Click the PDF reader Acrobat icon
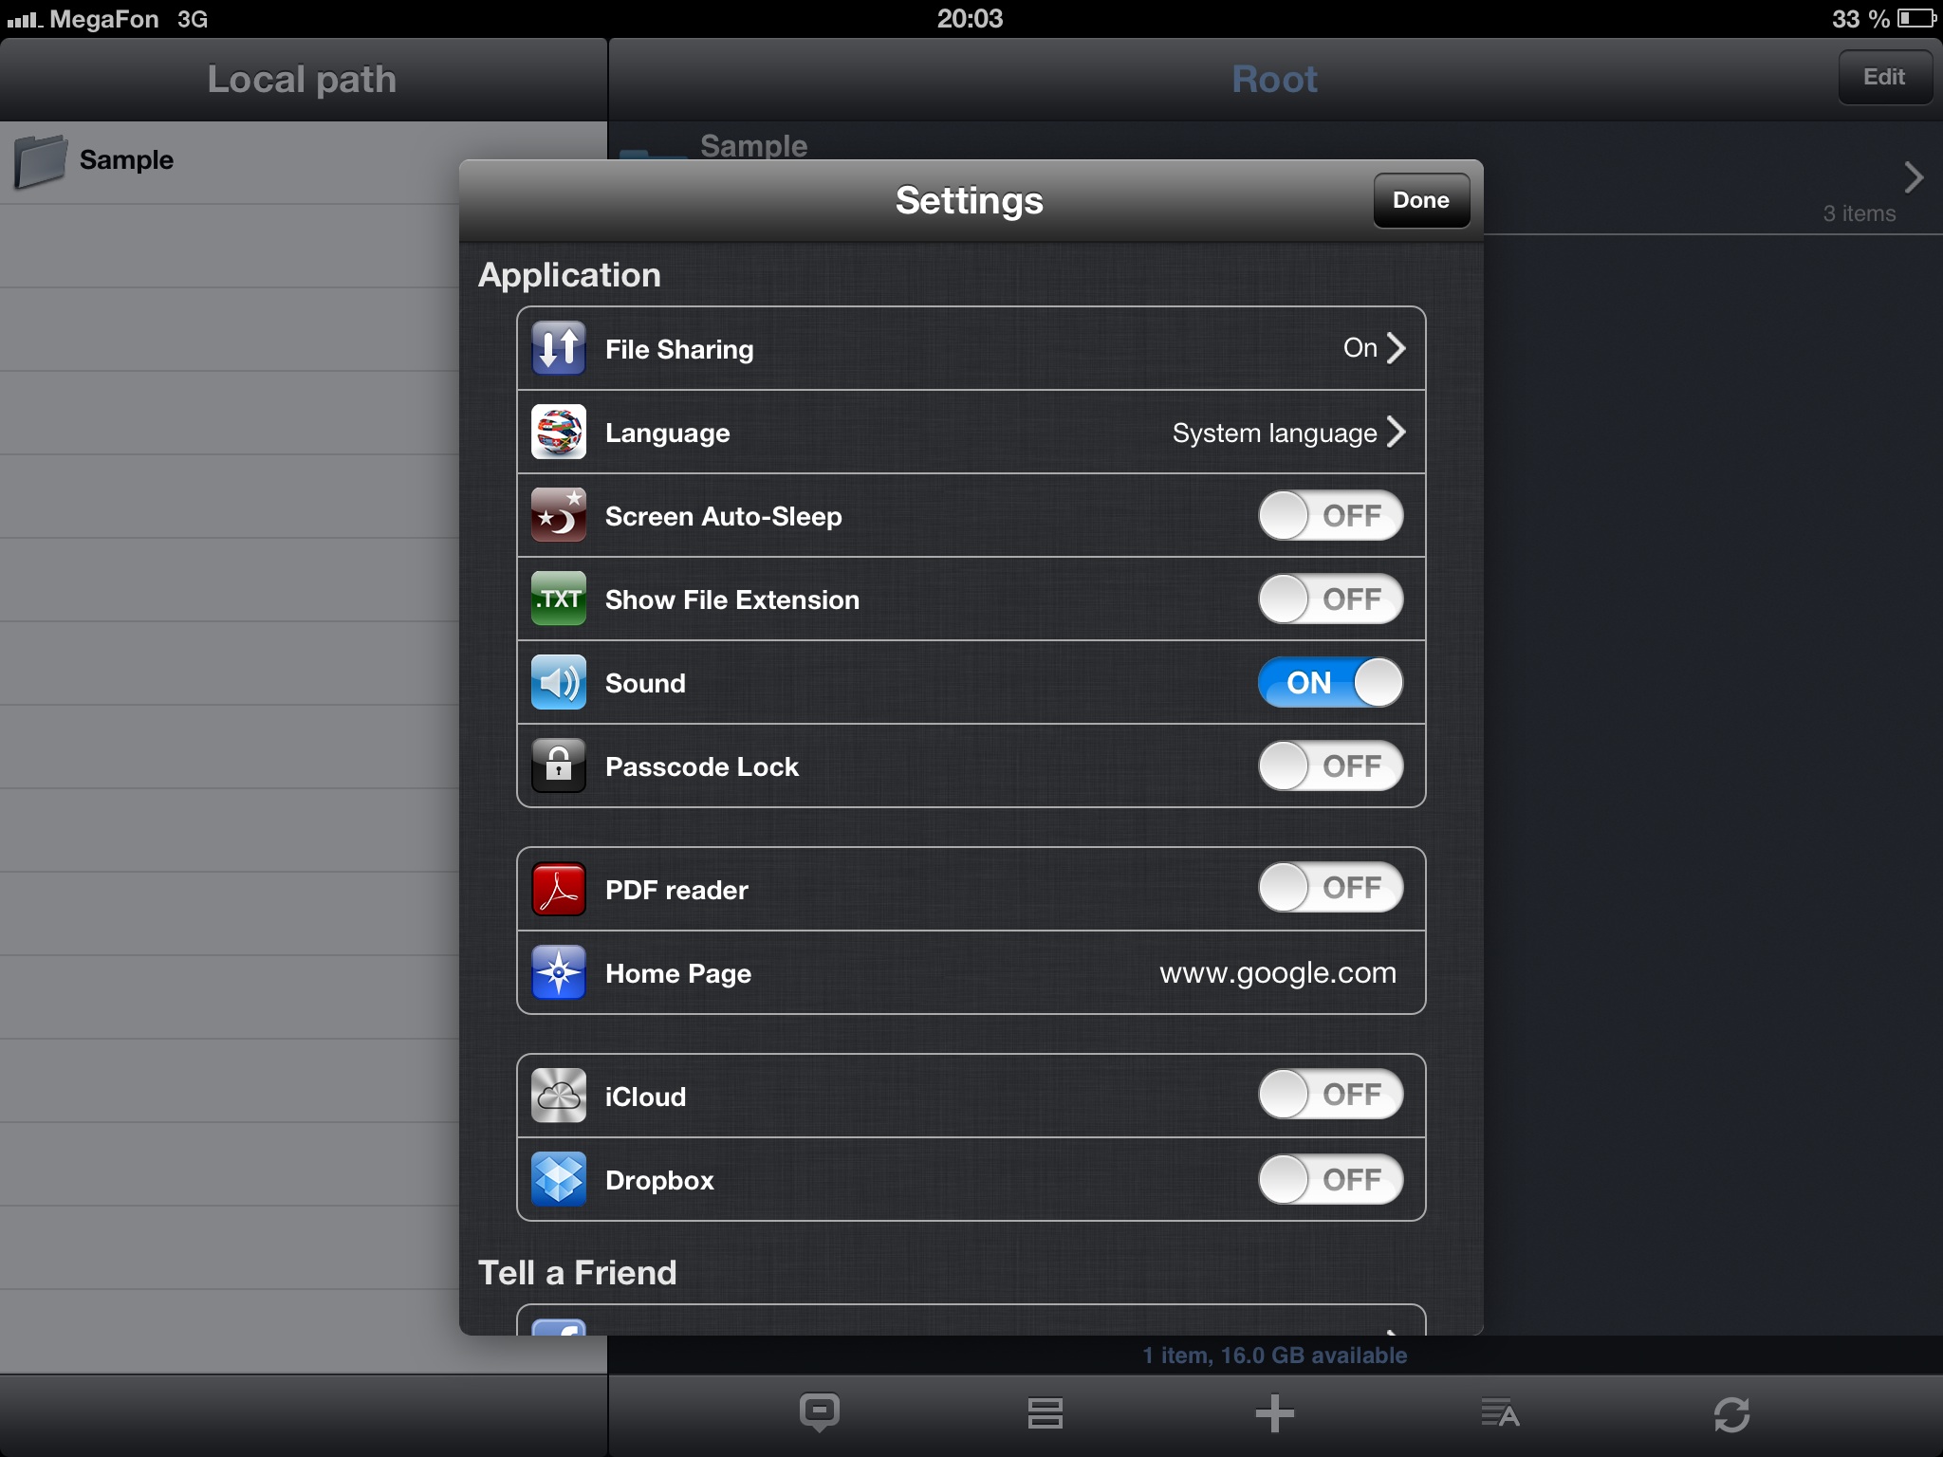 (559, 889)
